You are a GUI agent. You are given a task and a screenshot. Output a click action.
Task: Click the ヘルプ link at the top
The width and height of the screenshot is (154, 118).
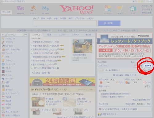150,1
